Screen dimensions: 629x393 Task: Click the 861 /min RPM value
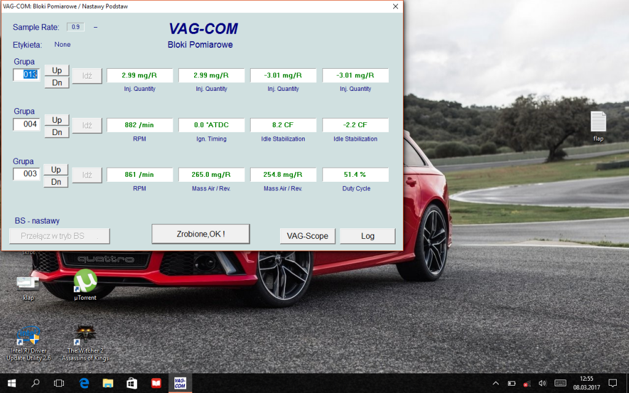coord(139,174)
